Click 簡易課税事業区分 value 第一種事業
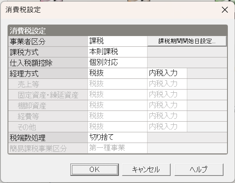The width and height of the screenshot is (235, 183). pyautogui.click(x=118, y=148)
